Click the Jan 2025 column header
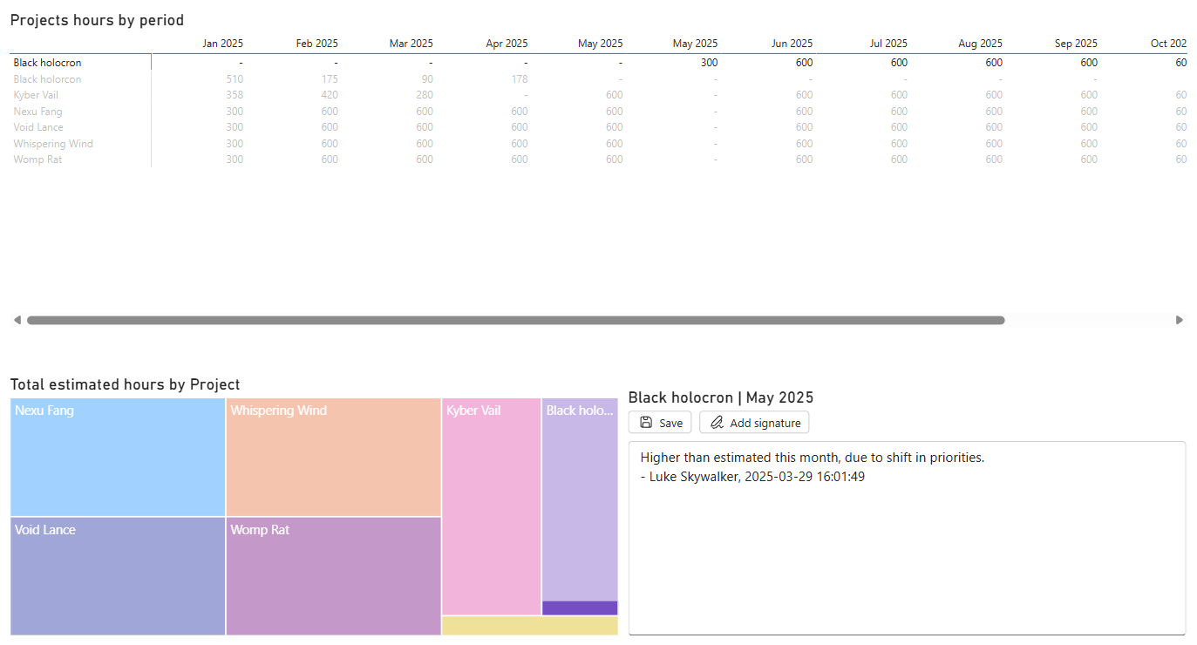The width and height of the screenshot is (1197, 645). point(222,44)
